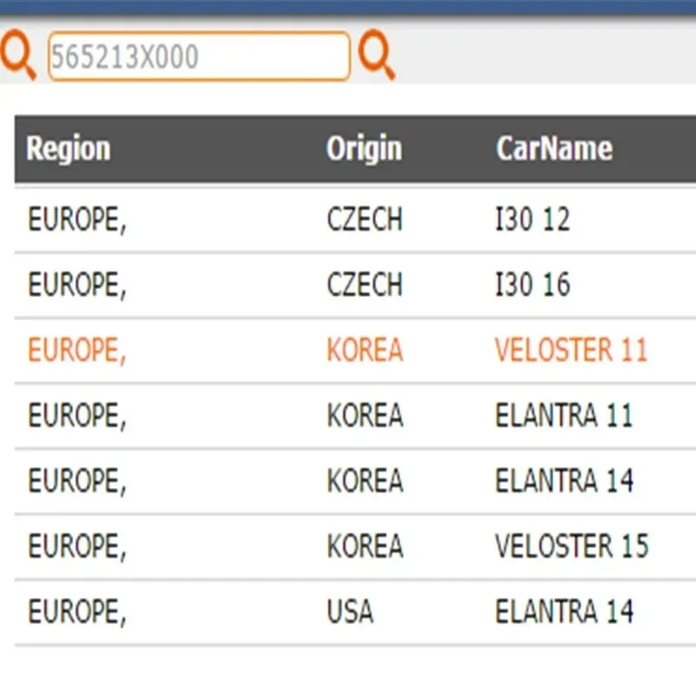696x696 pixels.
Task: Click CZECH origin in the I30 16 row
Action: click(365, 284)
